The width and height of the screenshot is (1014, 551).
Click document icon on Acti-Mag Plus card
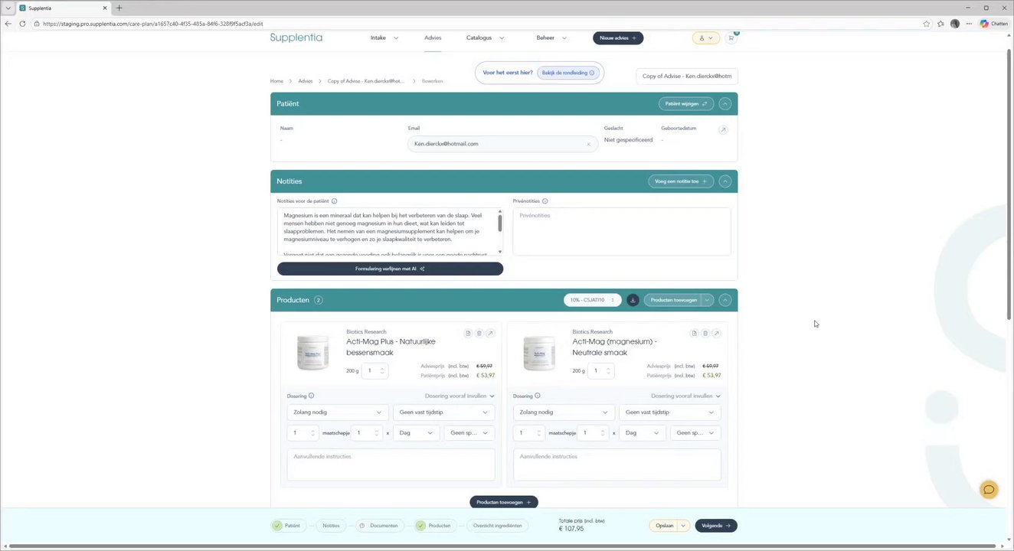[468, 333]
